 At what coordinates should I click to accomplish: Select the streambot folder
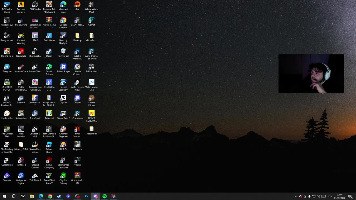92,131
